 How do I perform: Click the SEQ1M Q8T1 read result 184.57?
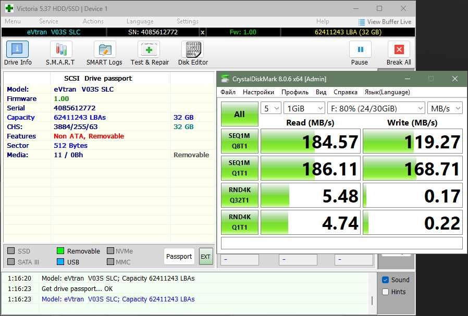point(311,141)
